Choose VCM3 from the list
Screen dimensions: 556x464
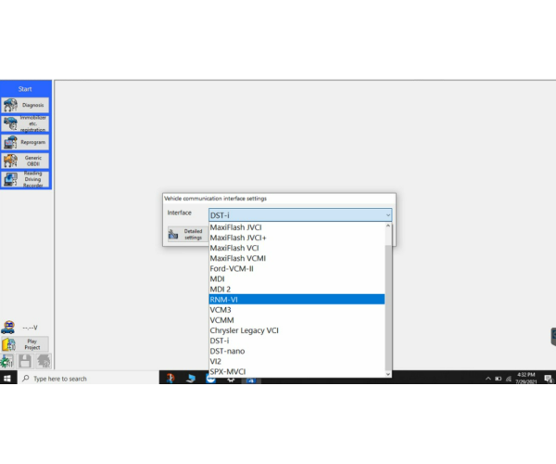(297, 310)
